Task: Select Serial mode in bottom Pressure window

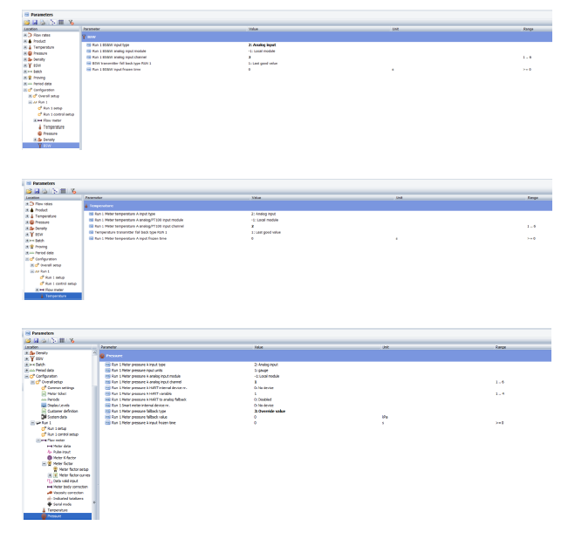Action: pos(62,504)
